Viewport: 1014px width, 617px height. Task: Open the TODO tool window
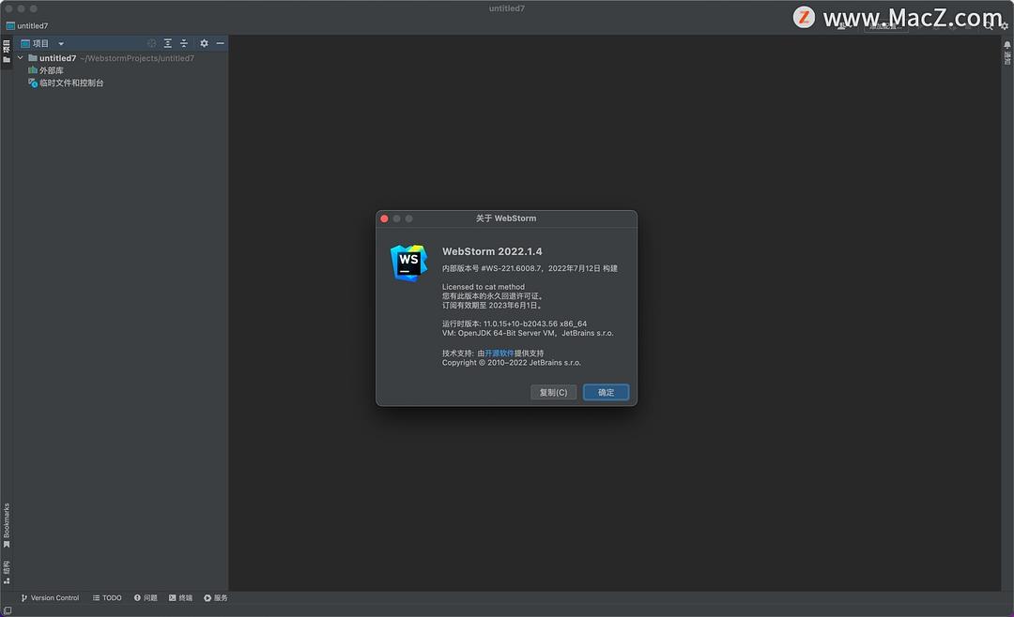(107, 597)
